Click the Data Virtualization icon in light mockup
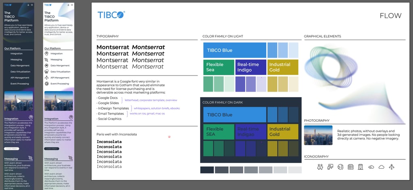Image resolution: width=413 pixels, height=190 pixels. (x=46, y=72)
